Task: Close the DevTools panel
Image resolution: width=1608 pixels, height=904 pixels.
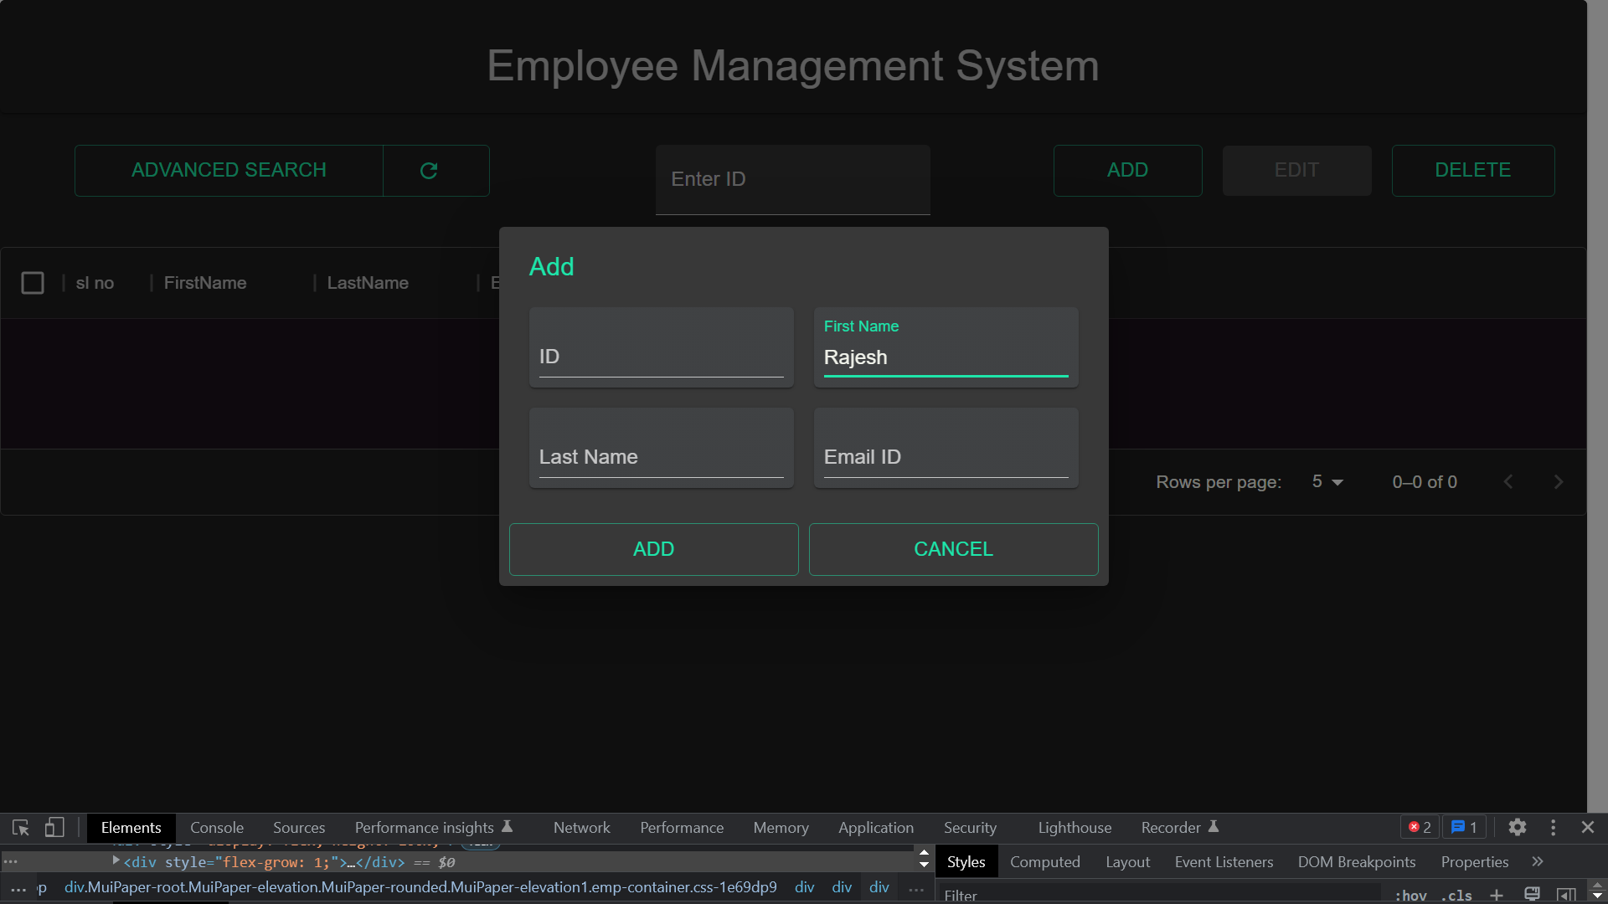Action: point(1588,828)
